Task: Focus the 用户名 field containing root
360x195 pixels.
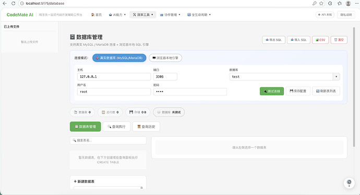Action: tap(114, 92)
